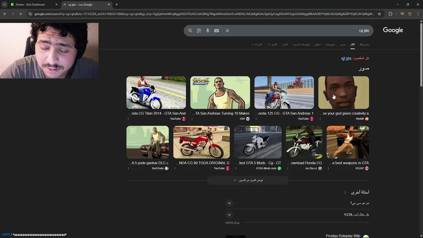Viewport: 423px width, 238px height.
Task: Open options menu for the VG247 image result
Action: [x=328, y=168]
